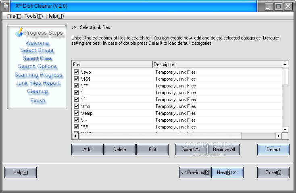
Task: Click the Remove All button
Action: [x=224, y=149]
